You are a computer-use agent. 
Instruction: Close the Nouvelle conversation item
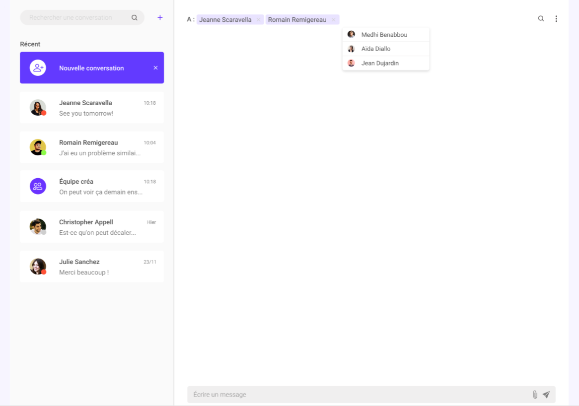coord(155,68)
